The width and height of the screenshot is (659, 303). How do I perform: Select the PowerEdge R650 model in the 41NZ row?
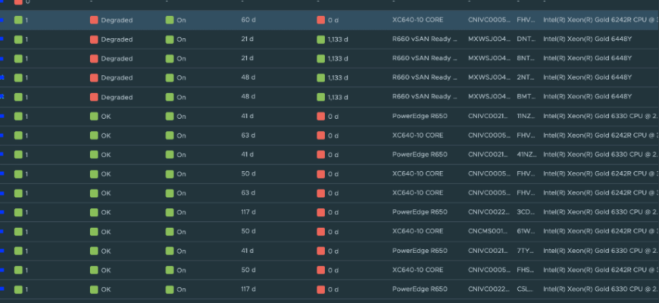tap(419, 155)
